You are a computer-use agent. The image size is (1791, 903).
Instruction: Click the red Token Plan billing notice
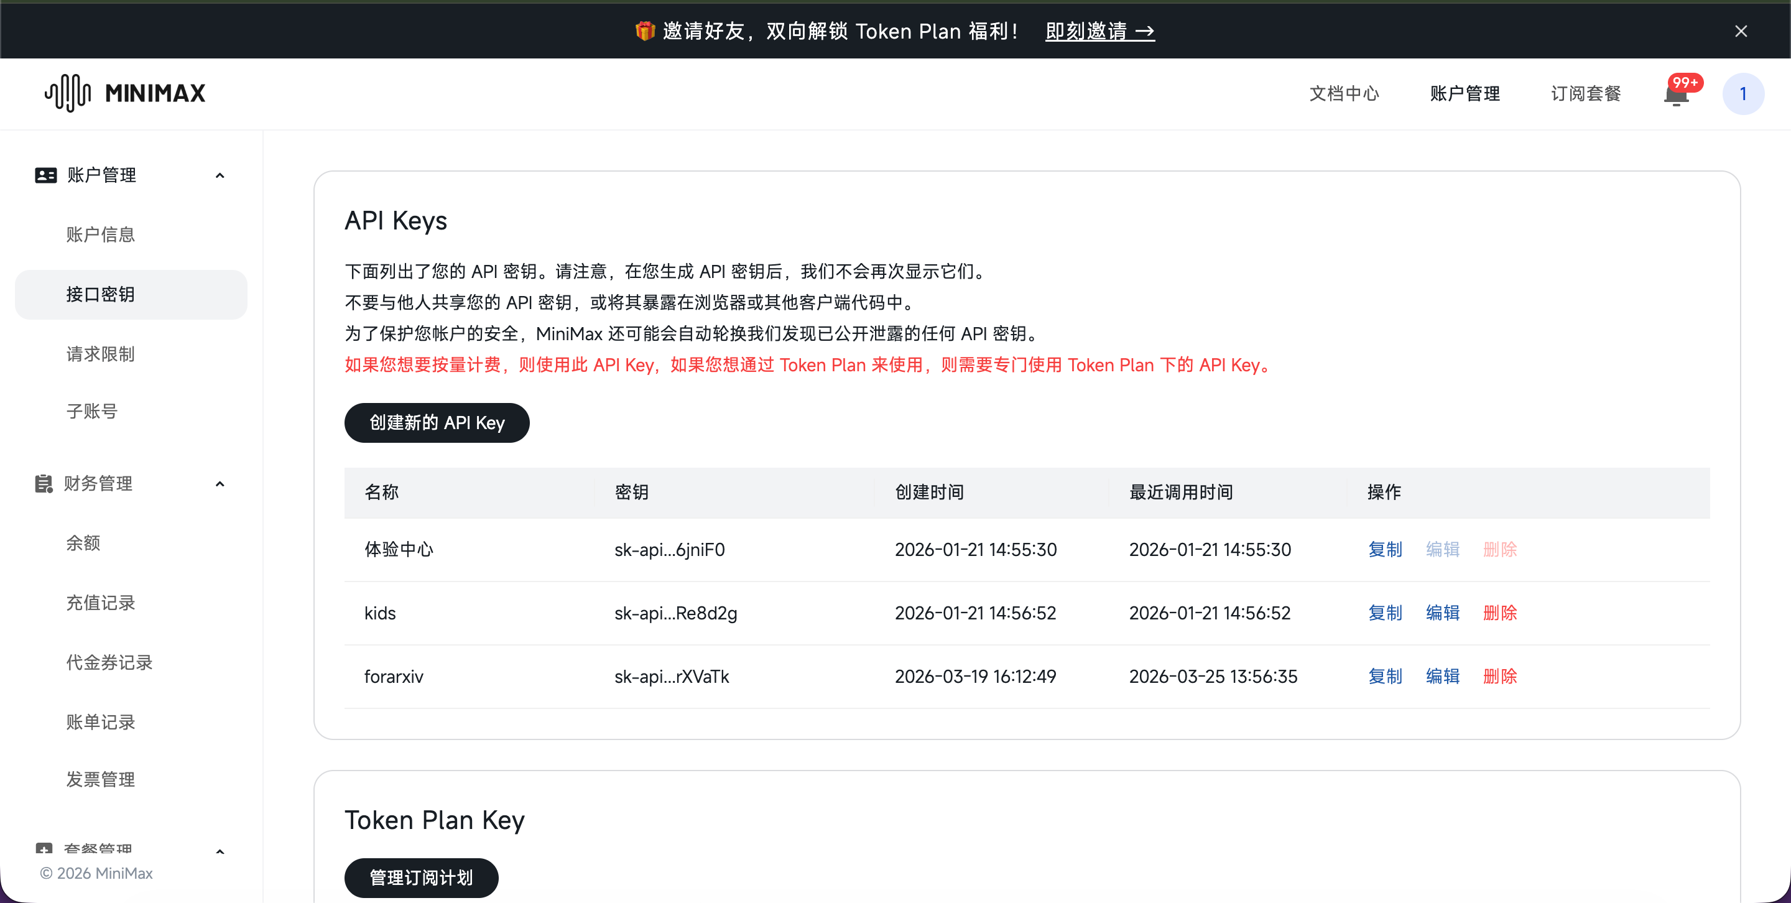tap(810, 365)
